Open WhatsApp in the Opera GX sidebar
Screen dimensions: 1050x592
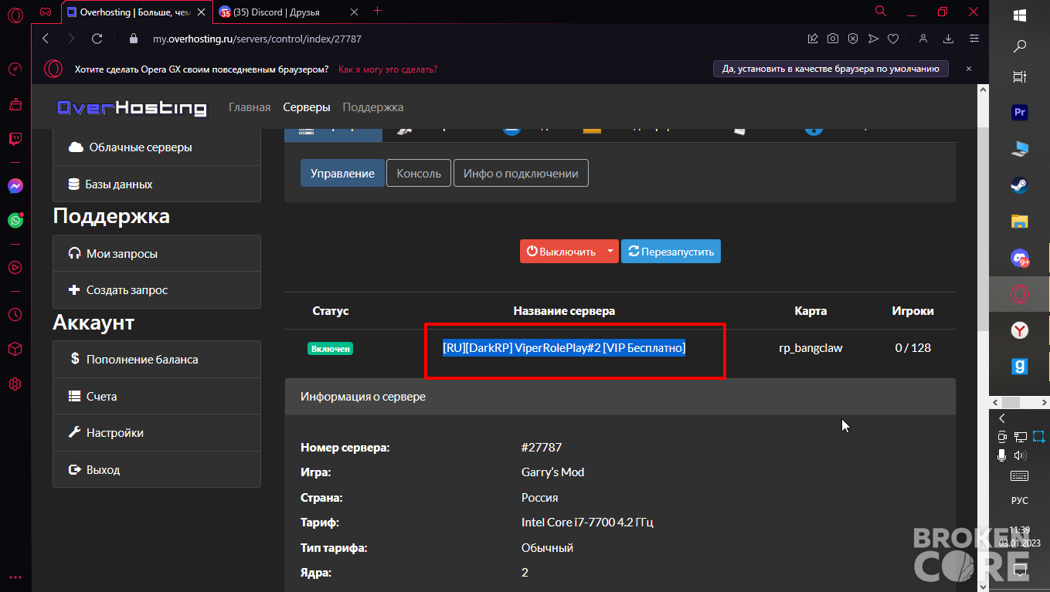coord(15,220)
